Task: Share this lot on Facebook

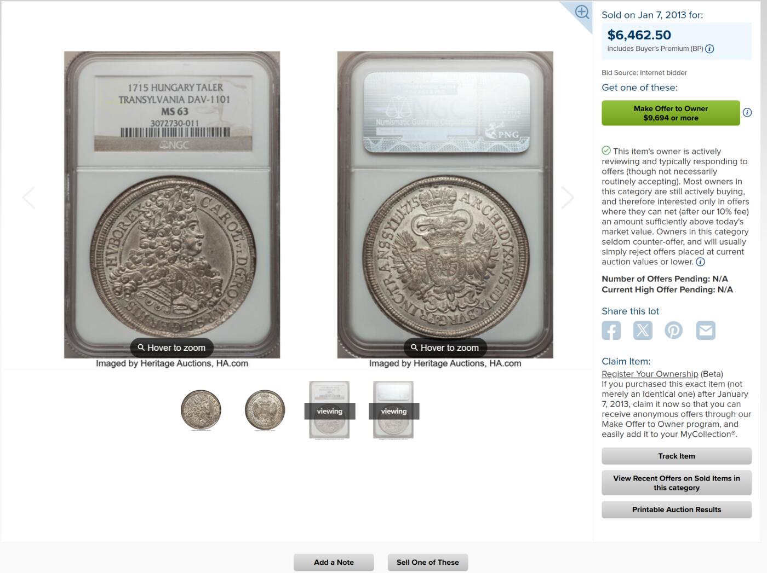Action: [611, 331]
